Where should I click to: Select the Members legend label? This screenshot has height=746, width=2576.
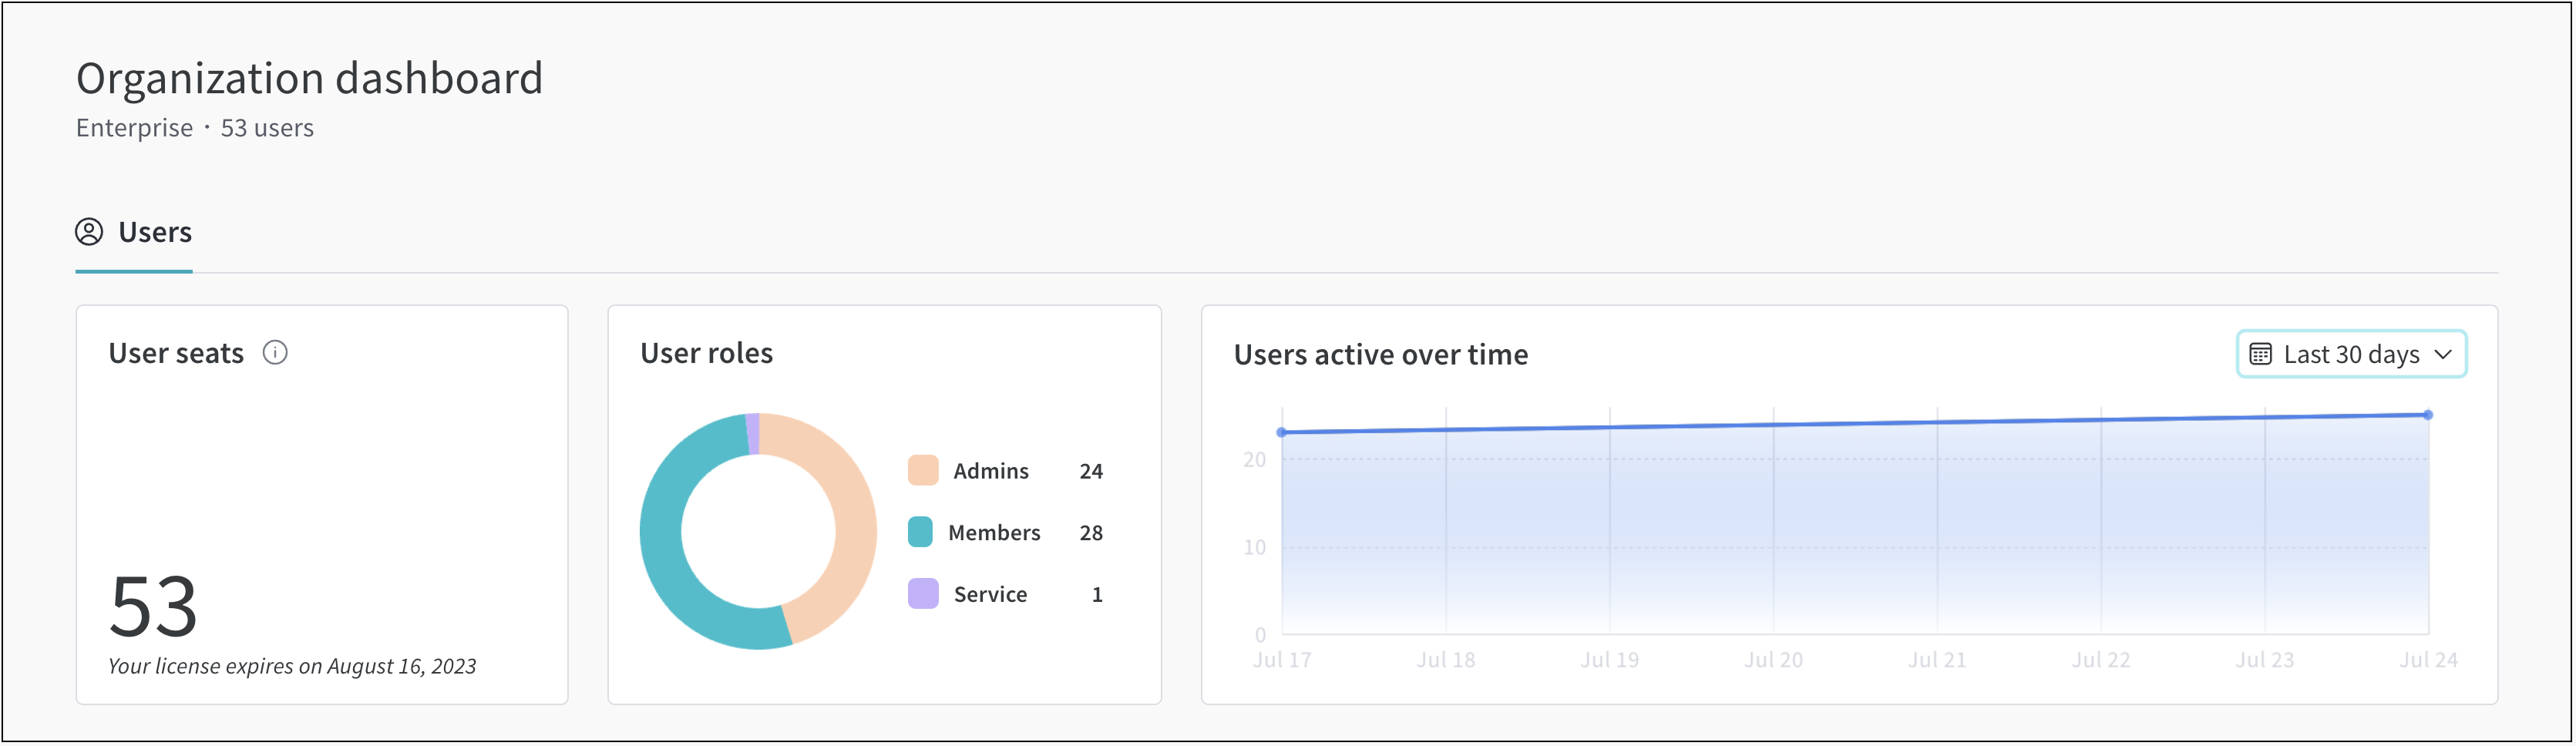[x=993, y=533]
